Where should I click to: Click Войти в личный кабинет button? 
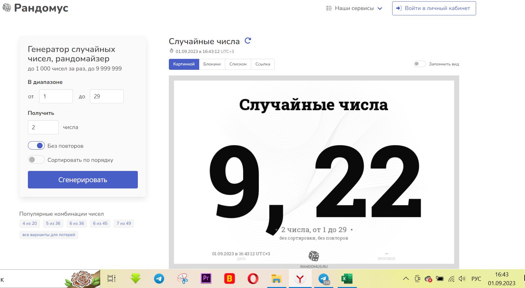coord(434,8)
